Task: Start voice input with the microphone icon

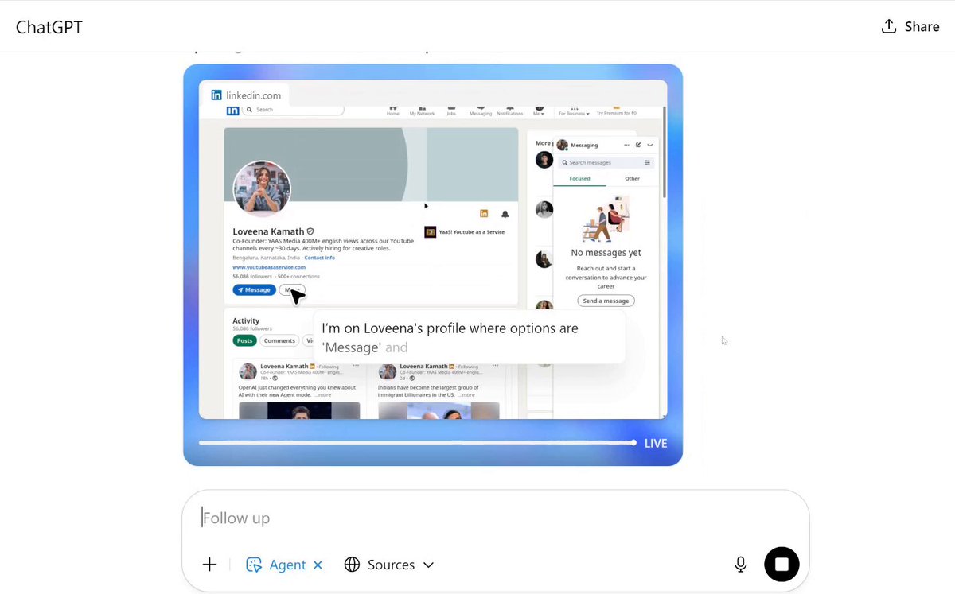Action: pos(740,565)
